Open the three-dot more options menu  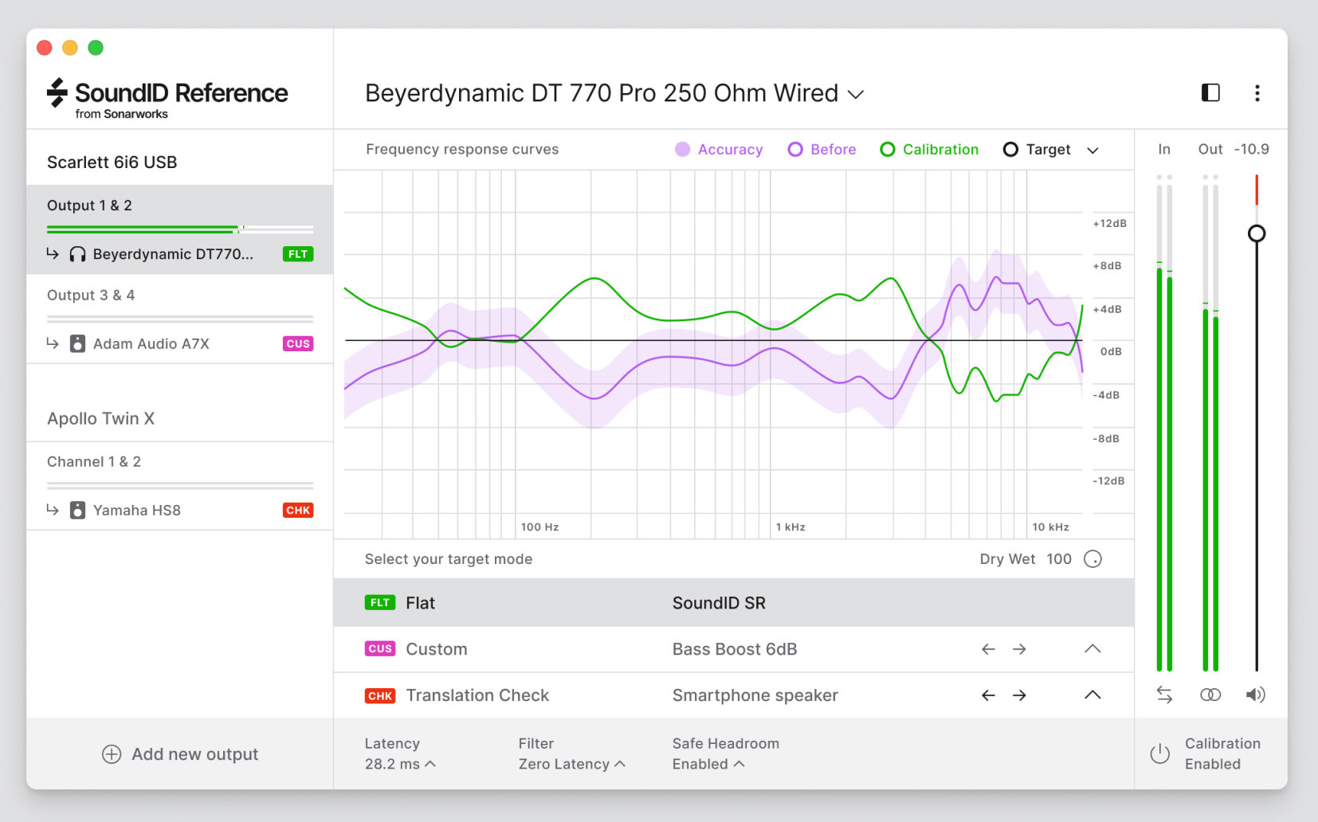1257,93
